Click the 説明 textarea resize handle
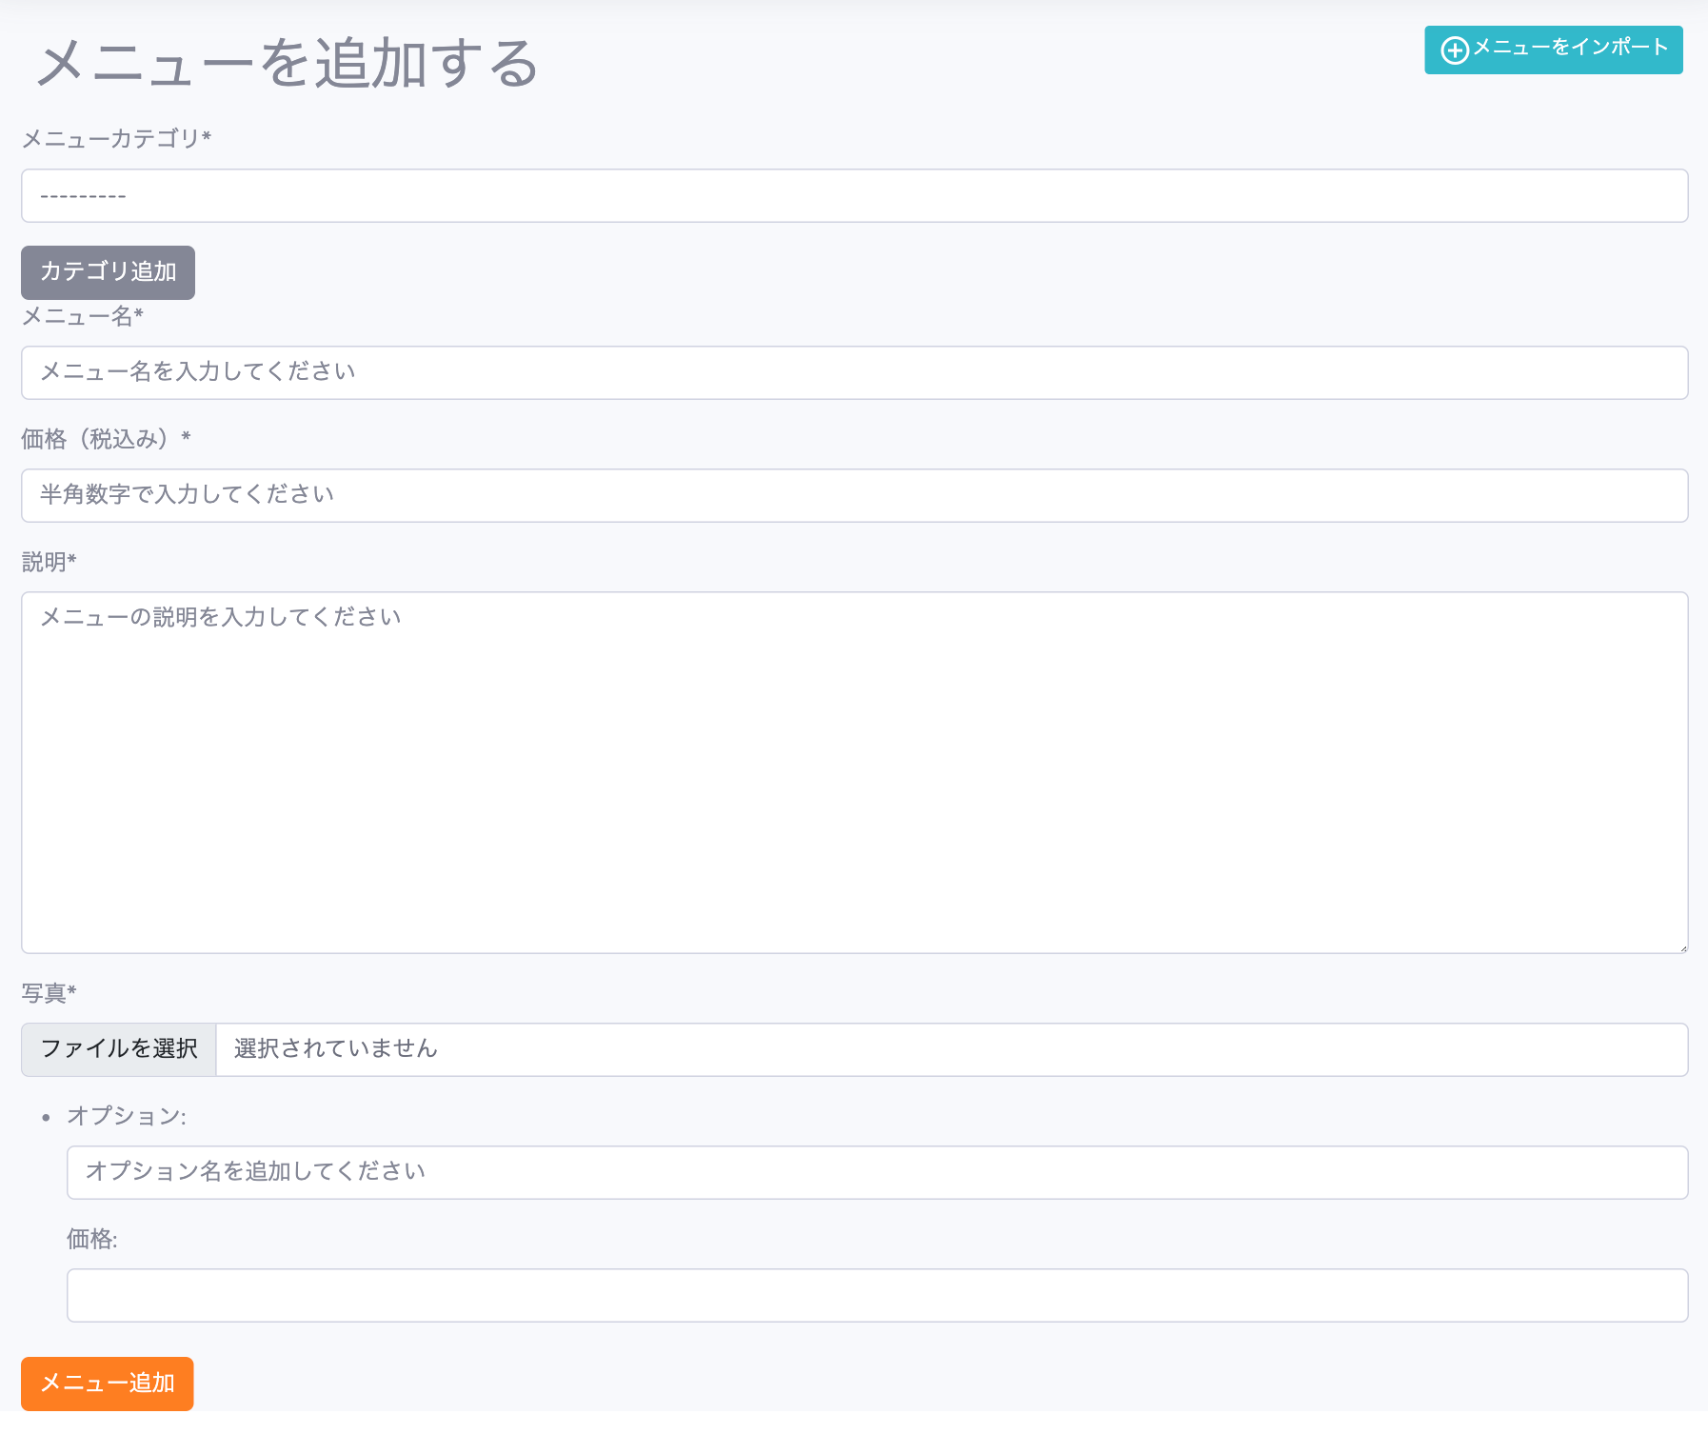Image resolution: width=1708 pixels, height=1434 pixels. click(1682, 947)
